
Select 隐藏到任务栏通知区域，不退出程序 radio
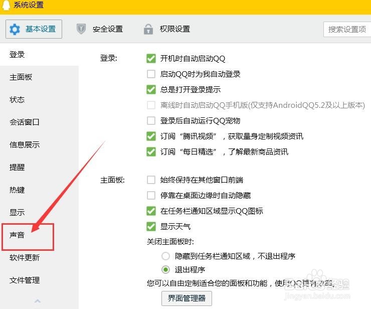pos(165,256)
